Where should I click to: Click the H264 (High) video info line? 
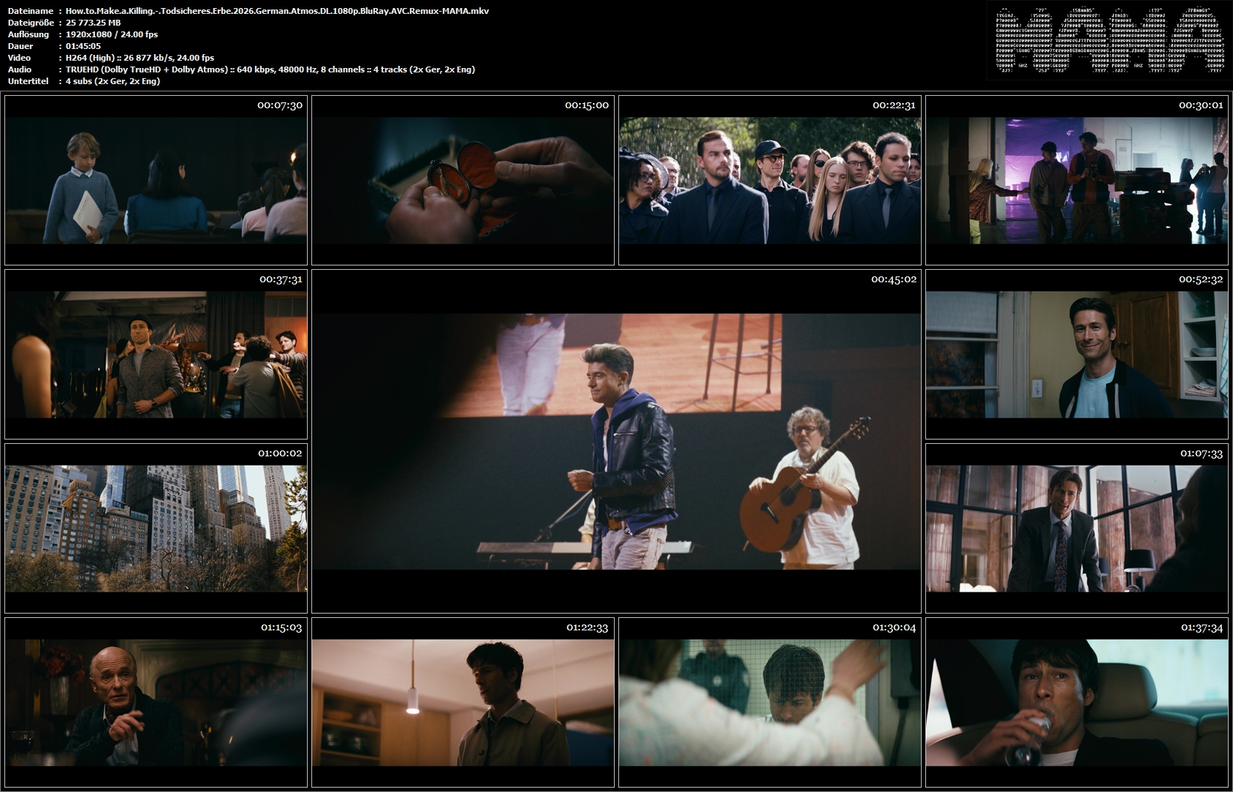point(140,58)
